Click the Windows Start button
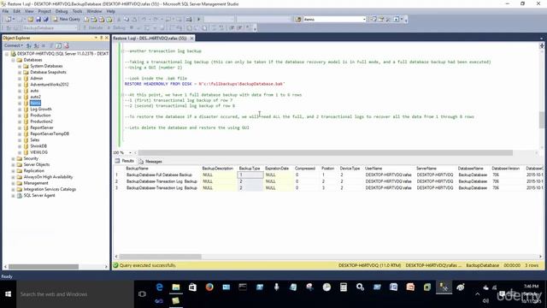The image size is (547, 308). pyautogui.click(x=8, y=294)
